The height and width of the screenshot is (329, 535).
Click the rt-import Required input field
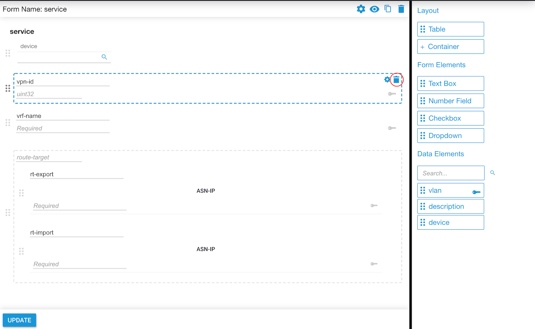(x=80, y=264)
